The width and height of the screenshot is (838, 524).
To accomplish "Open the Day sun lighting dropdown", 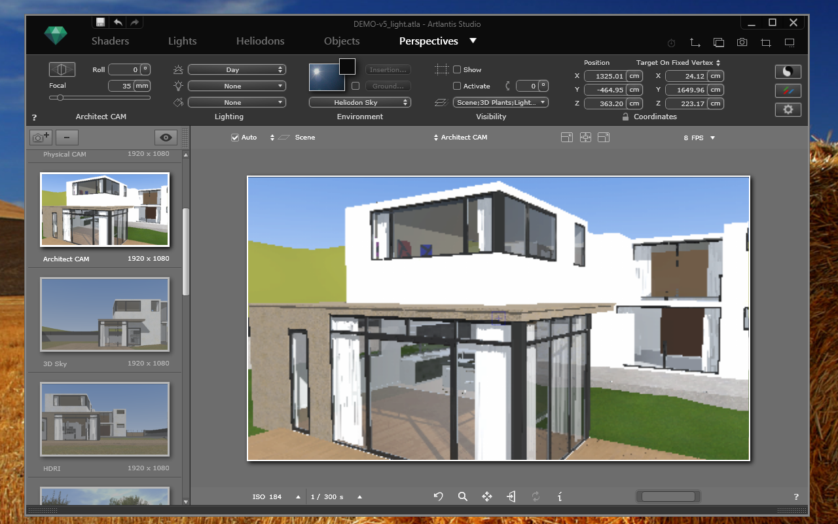I will point(237,69).
